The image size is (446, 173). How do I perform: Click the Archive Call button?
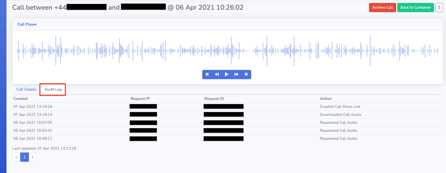pyautogui.click(x=382, y=8)
